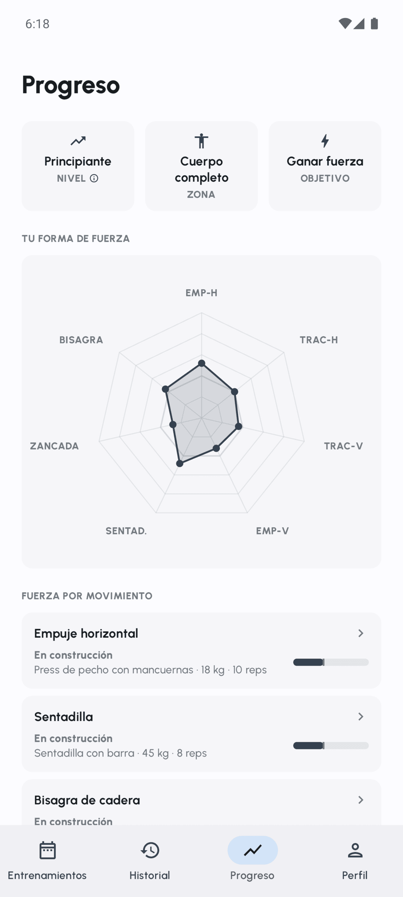
Task: Expand the Empuje horizontal chevron
Action: [360, 633]
